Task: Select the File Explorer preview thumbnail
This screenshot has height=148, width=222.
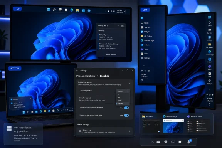Action: click(151, 126)
